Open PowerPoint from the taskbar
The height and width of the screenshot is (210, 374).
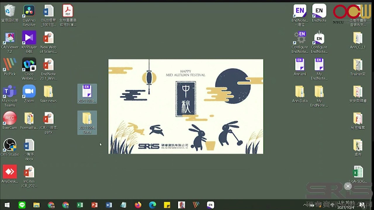(x=94, y=205)
